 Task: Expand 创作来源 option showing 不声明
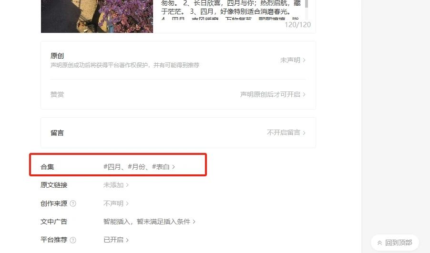click(116, 203)
